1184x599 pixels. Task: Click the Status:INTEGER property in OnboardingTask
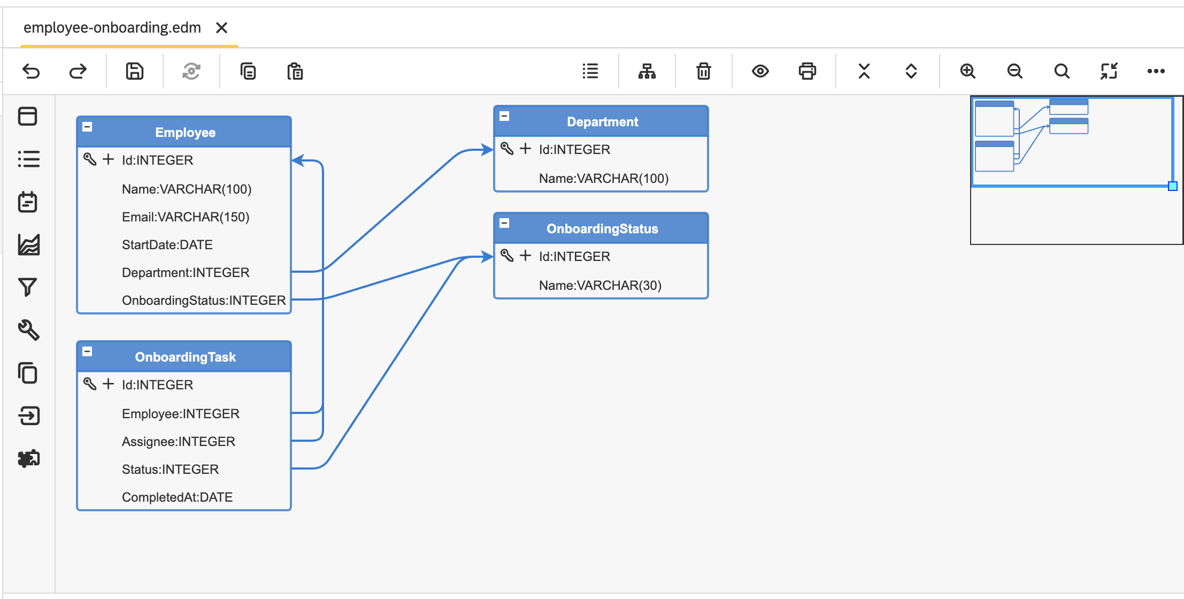coord(170,469)
